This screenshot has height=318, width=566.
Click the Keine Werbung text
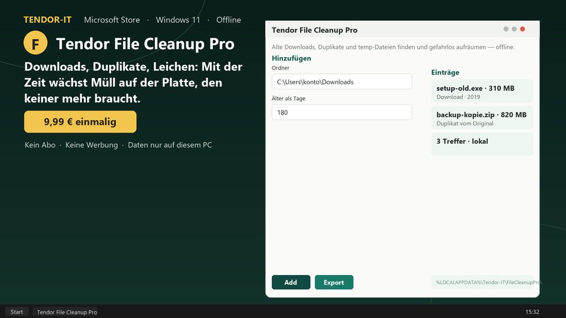pos(92,145)
